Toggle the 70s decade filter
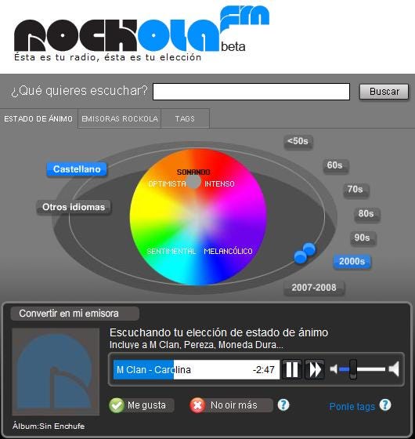This screenshot has width=415, height=439. point(355,190)
